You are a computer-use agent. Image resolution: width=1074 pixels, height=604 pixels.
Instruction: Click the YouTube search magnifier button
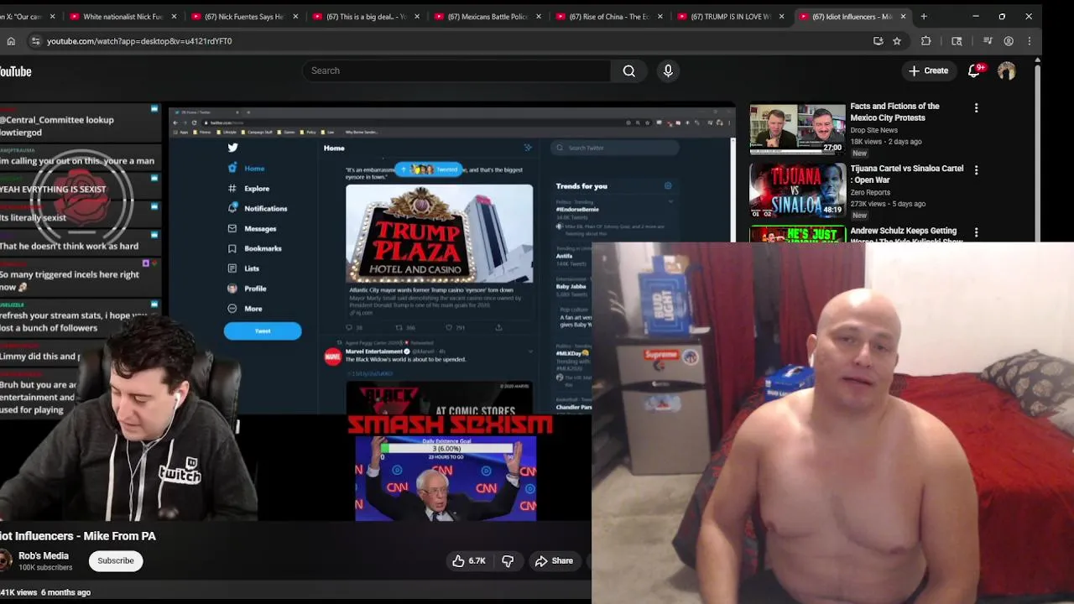tap(629, 71)
